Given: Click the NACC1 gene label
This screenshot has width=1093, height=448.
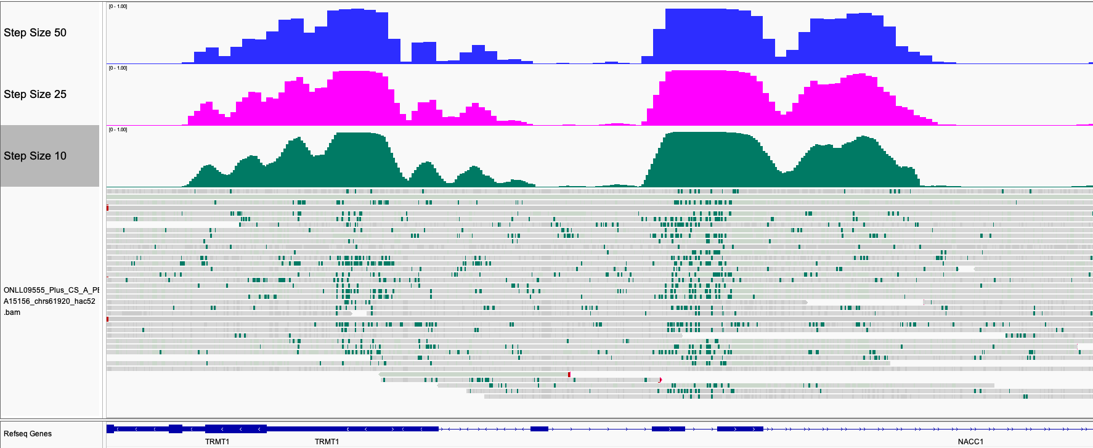Looking at the screenshot, I should click(x=970, y=442).
